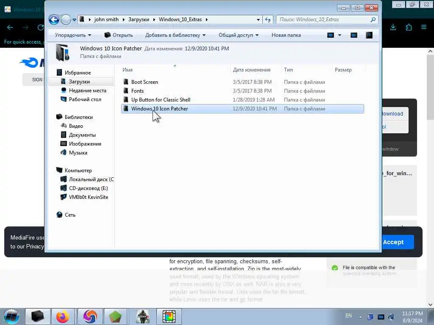The height and width of the screenshot is (325, 434).
Task: Show hidden tray icons arrow
Action: [360, 317]
